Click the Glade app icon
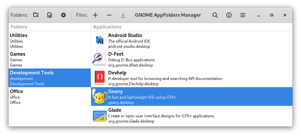Viewport: 301px width, 136px height. (99, 115)
